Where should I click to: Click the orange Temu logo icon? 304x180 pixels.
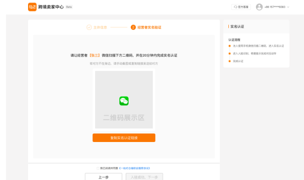pyautogui.click(x=32, y=7)
